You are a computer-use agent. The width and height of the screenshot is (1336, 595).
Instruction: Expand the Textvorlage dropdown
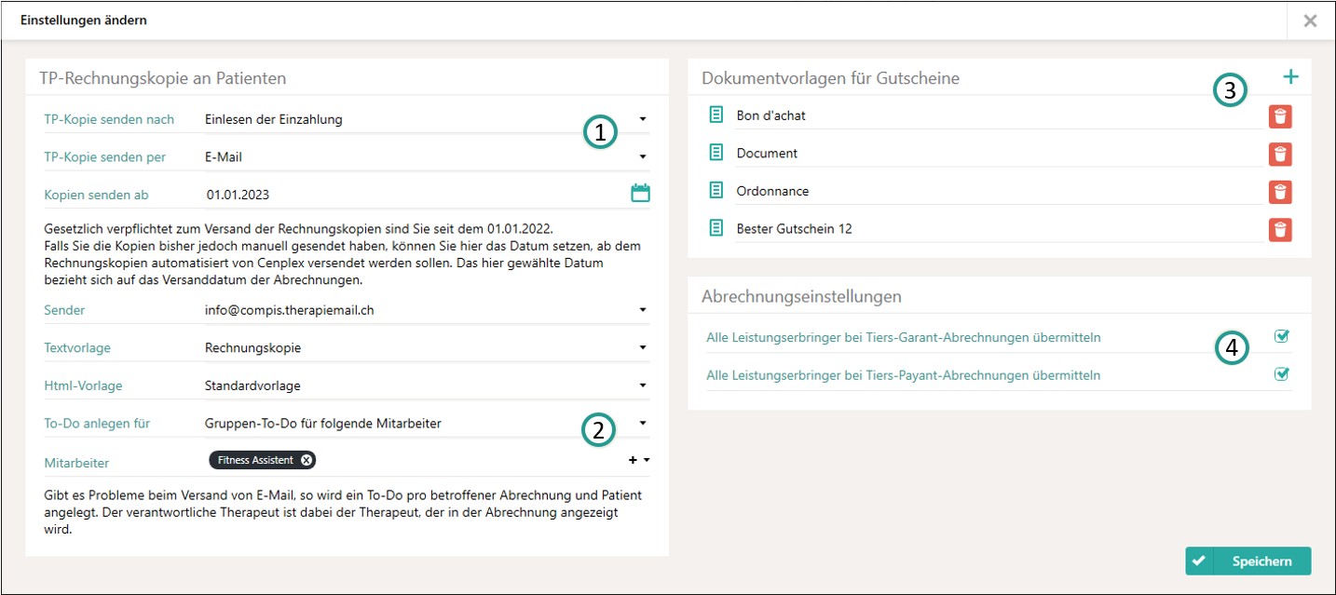coord(643,348)
